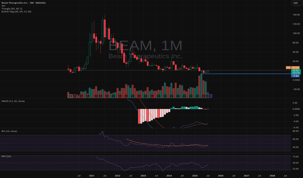Select the Triangle (All, All, 5) indicator legend

[x=12, y=9]
